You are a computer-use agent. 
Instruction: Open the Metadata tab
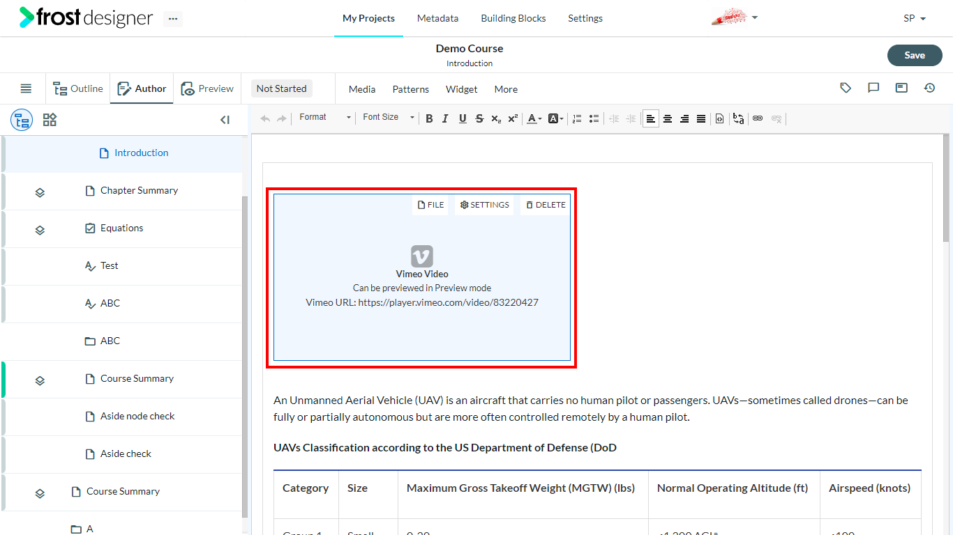437,18
